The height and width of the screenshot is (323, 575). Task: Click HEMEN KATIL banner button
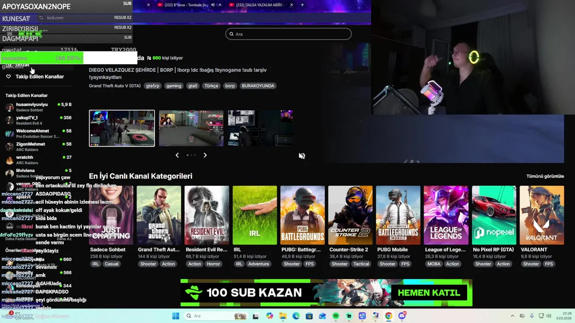click(429, 293)
